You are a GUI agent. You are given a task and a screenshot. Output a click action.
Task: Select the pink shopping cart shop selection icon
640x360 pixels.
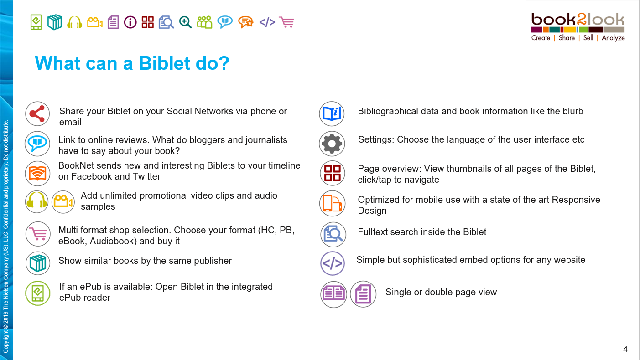(37, 234)
